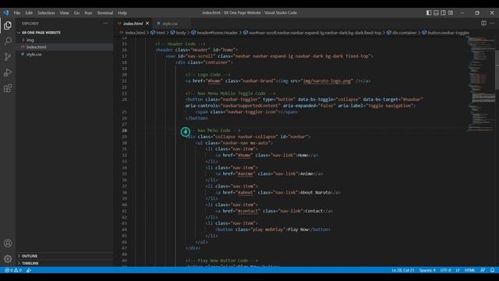Open the Run and Debug view

pyautogui.click(x=8, y=73)
